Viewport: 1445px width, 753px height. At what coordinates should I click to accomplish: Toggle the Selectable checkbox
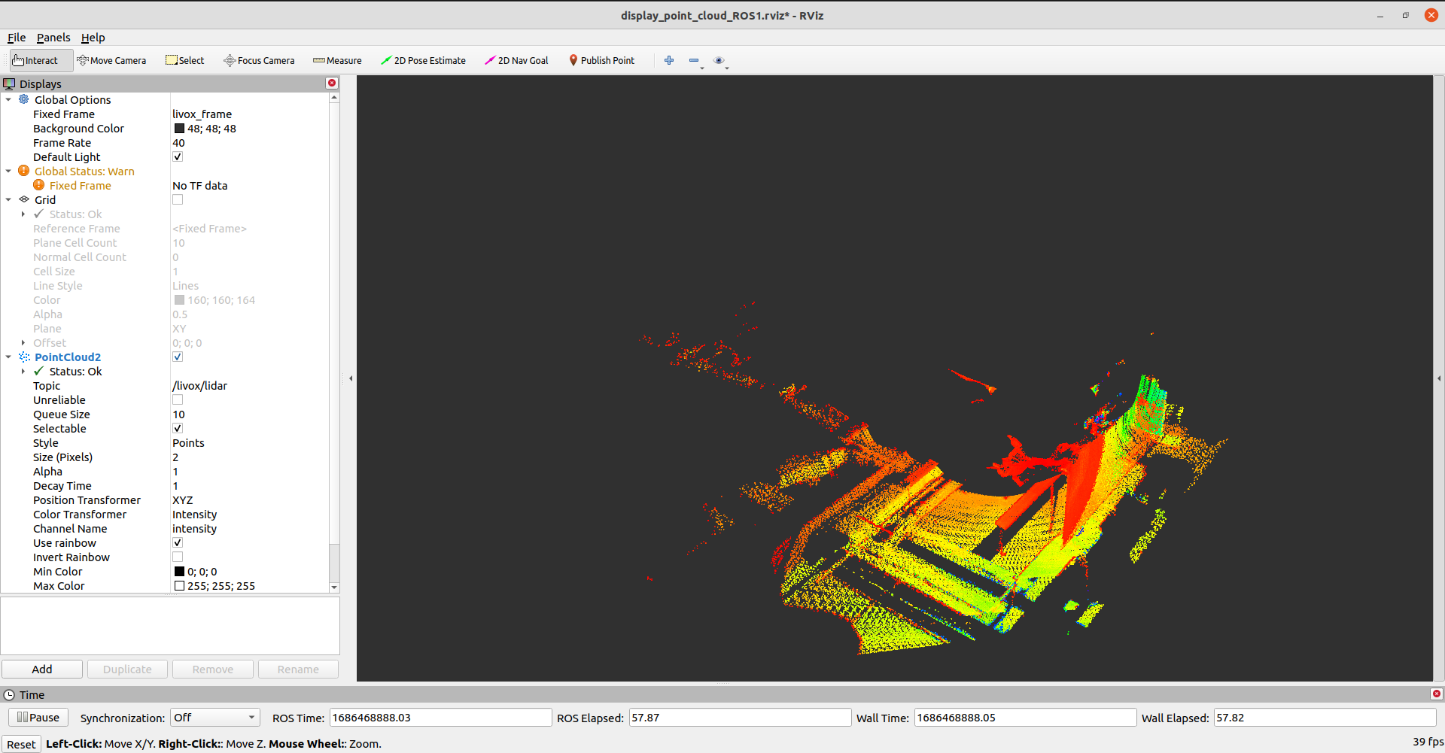178,428
